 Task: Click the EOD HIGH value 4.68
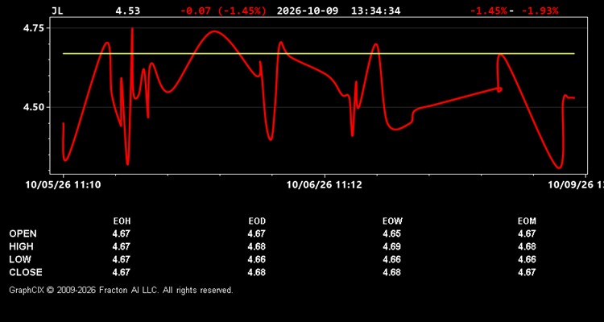tap(257, 246)
